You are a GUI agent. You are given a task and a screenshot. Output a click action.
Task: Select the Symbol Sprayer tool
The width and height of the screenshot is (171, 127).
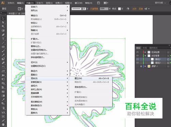(x=3, y=108)
